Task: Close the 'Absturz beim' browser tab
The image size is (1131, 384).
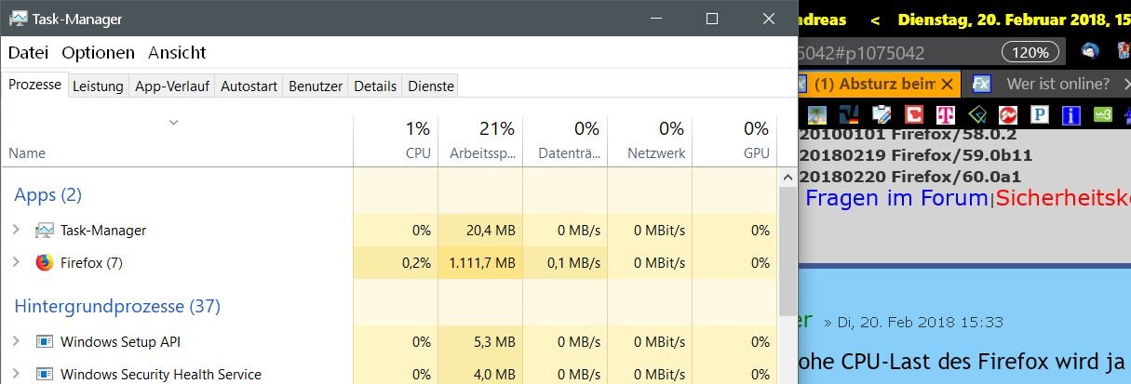Action: click(x=947, y=84)
